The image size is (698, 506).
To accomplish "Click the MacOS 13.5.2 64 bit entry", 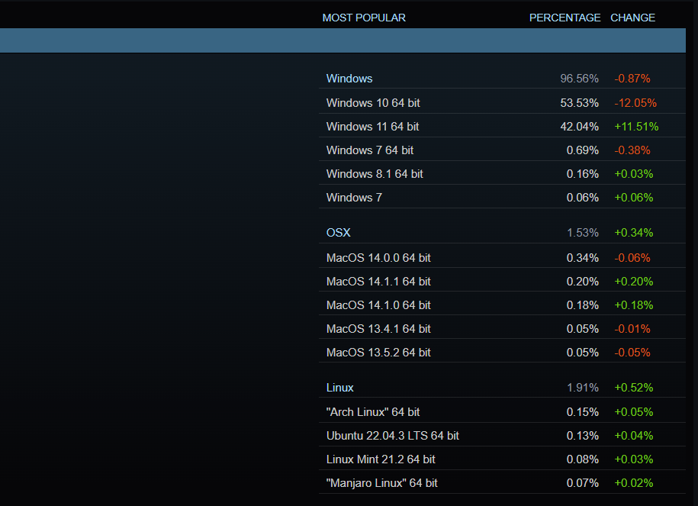I will coord(378,353).
